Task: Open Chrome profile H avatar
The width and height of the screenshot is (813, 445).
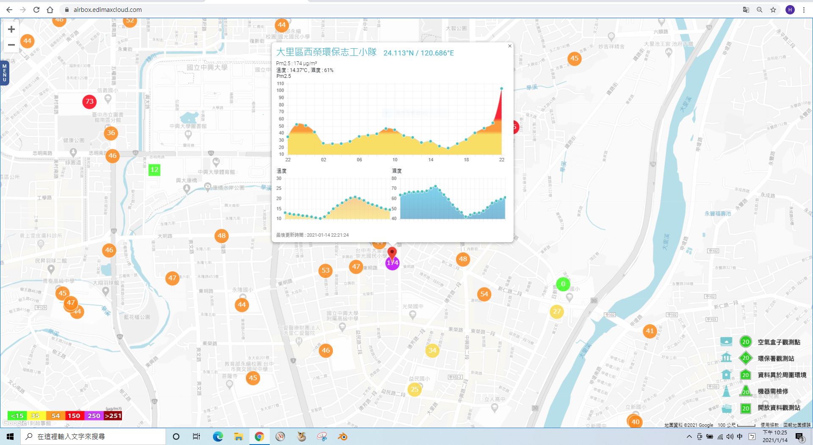Action: click(790, 10)
